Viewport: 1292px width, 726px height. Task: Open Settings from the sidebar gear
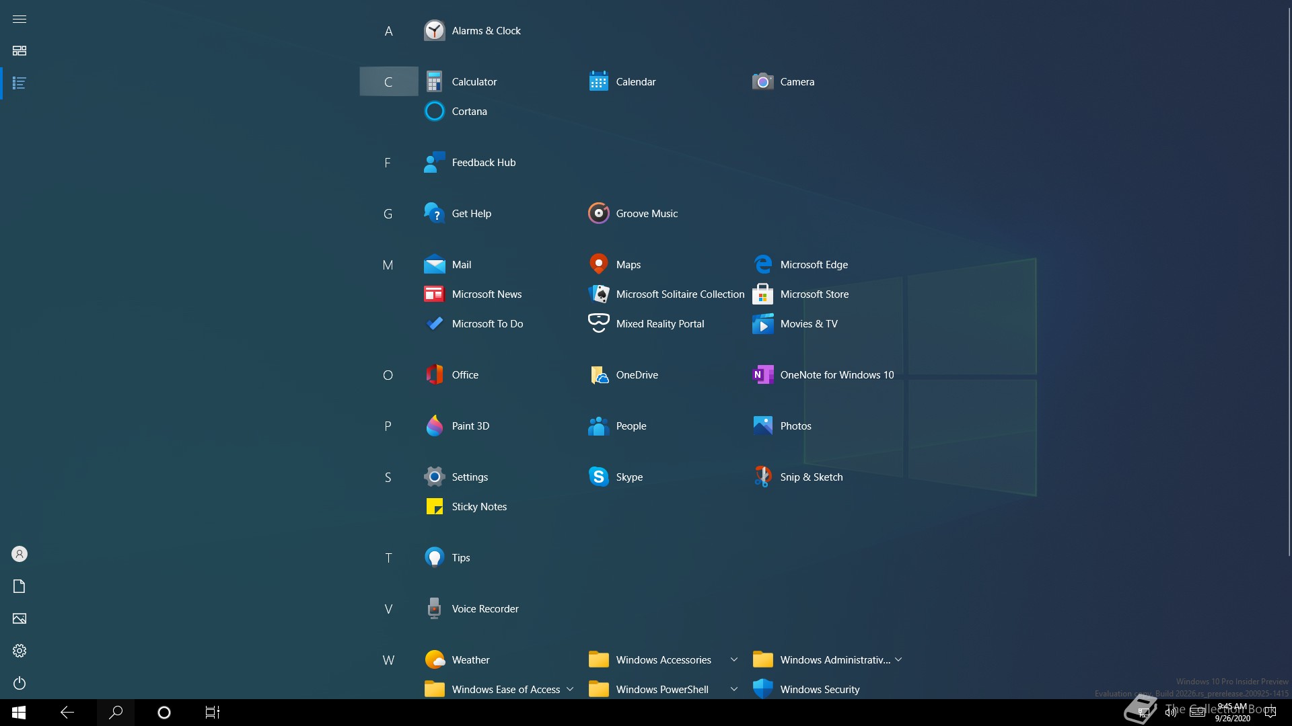pos(20,651)
